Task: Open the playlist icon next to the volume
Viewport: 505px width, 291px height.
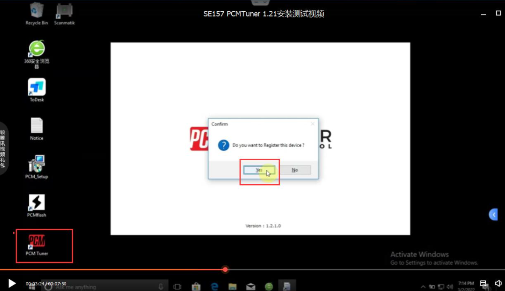Action: 484,283
